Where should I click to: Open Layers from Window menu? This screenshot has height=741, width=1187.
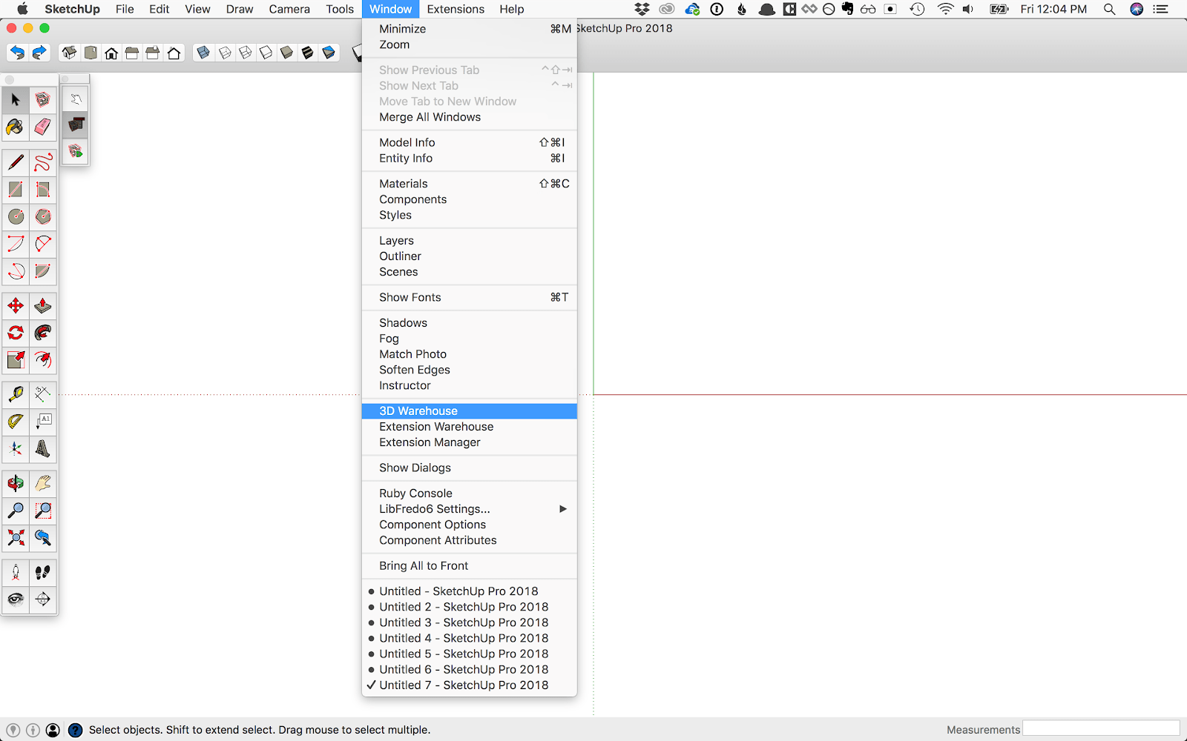coord(469,241)
